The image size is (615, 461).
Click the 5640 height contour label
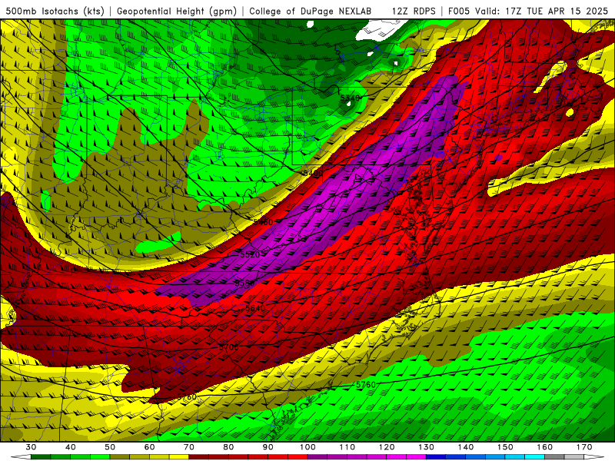tap(255, 308)
